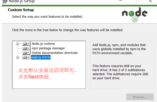This screenshot has width=157, height=102.
Task: Select the npm package manager feature
Action: point(48,48)
